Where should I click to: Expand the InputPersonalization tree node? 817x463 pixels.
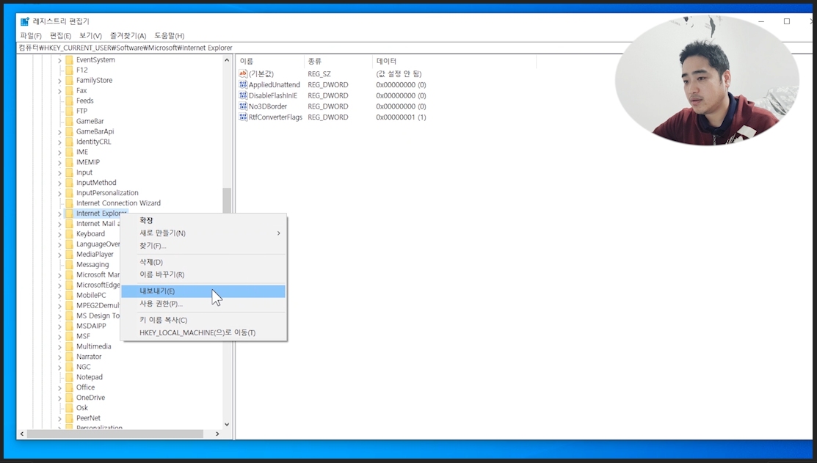[x=59, y=193]
